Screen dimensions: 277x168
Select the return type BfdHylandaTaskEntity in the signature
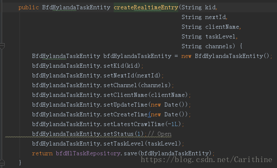(x=76, y=7)
